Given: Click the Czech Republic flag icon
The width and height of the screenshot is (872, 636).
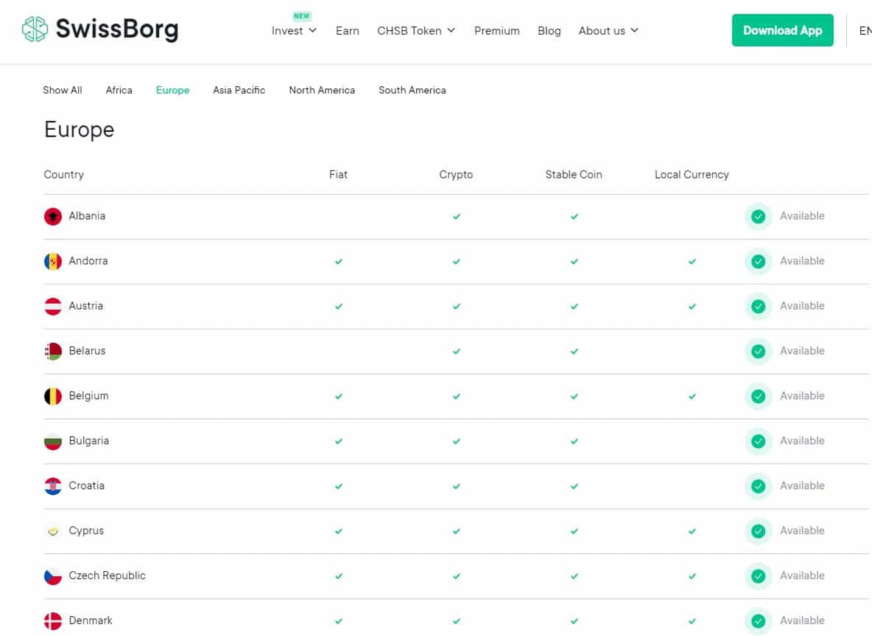Looking at the screenshot, I should point(53,576).
